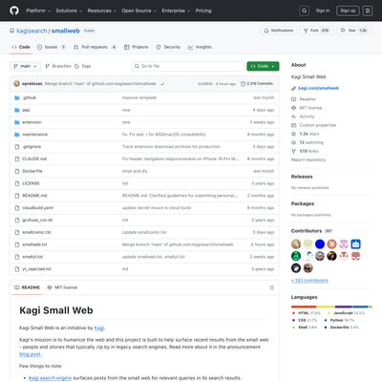Open the Kagi search engine link in README
382x382 pixels.
coord(50,378)
